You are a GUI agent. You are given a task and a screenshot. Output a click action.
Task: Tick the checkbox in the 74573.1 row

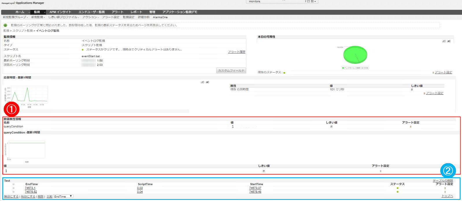click(x=14, y=188)
